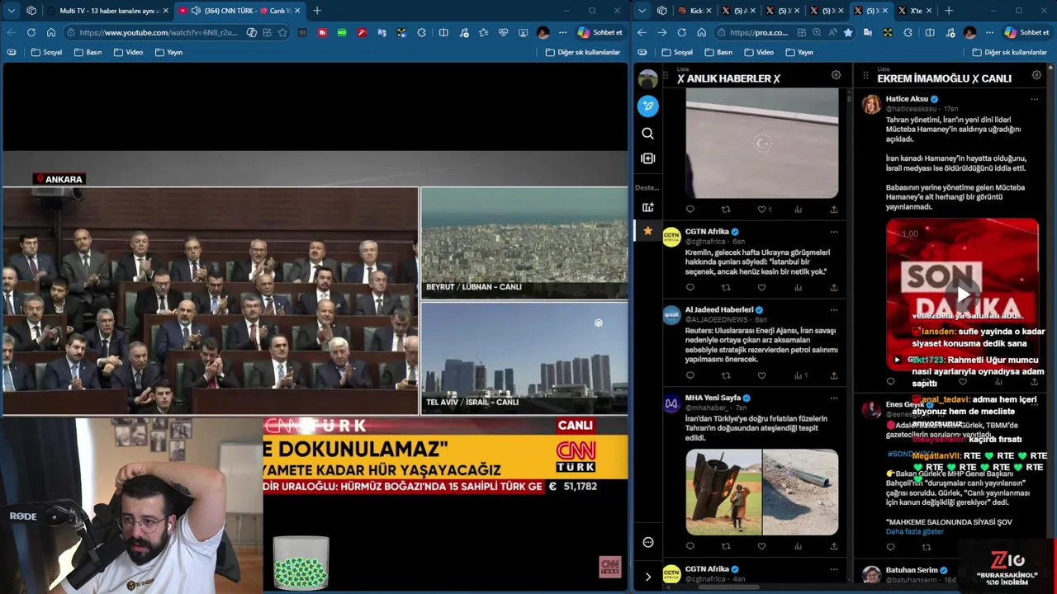Screen dimensions: 1057x594
Task: Open settings for EKREM İMAMOĞLU CANLI column
Action: coord(1037,75)
